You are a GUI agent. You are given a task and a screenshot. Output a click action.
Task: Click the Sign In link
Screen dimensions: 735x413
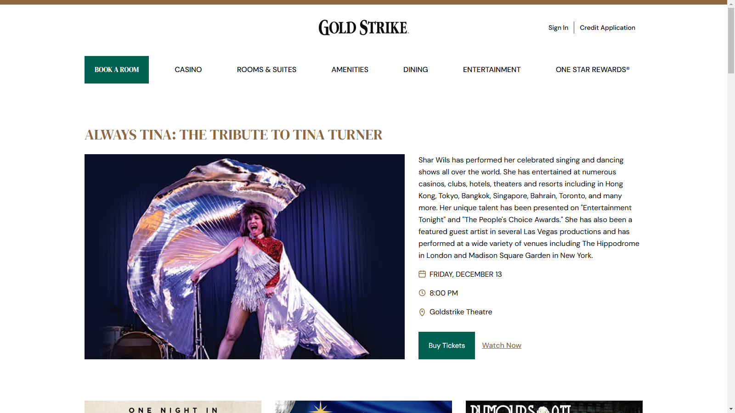click(558, 28)
